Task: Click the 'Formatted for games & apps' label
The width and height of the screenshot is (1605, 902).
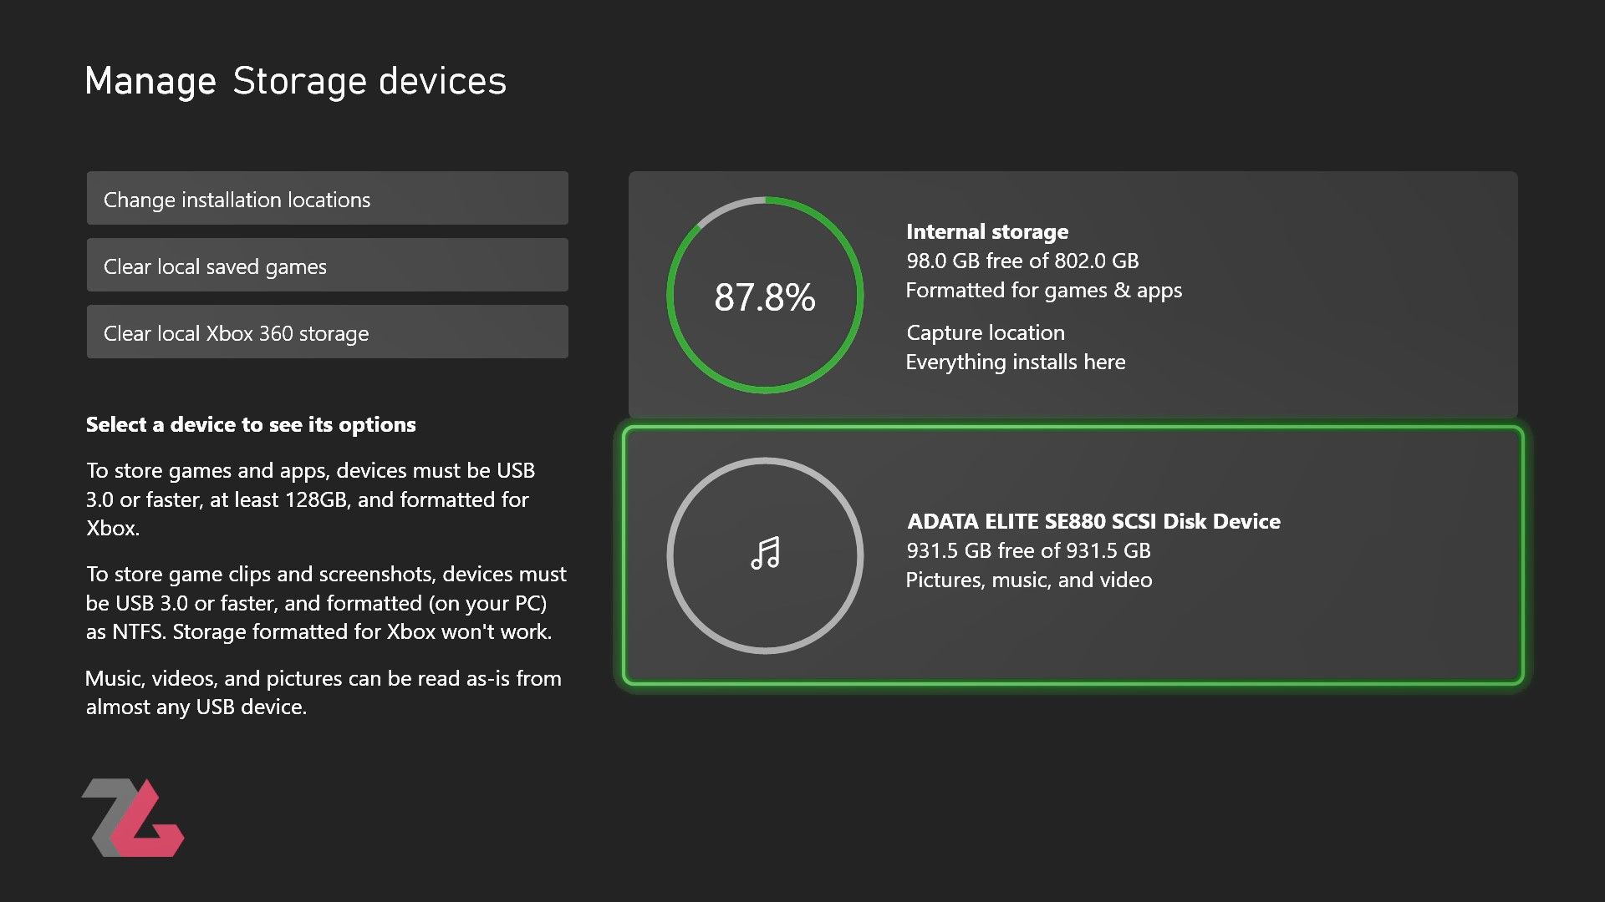Action: (1043, 290)
